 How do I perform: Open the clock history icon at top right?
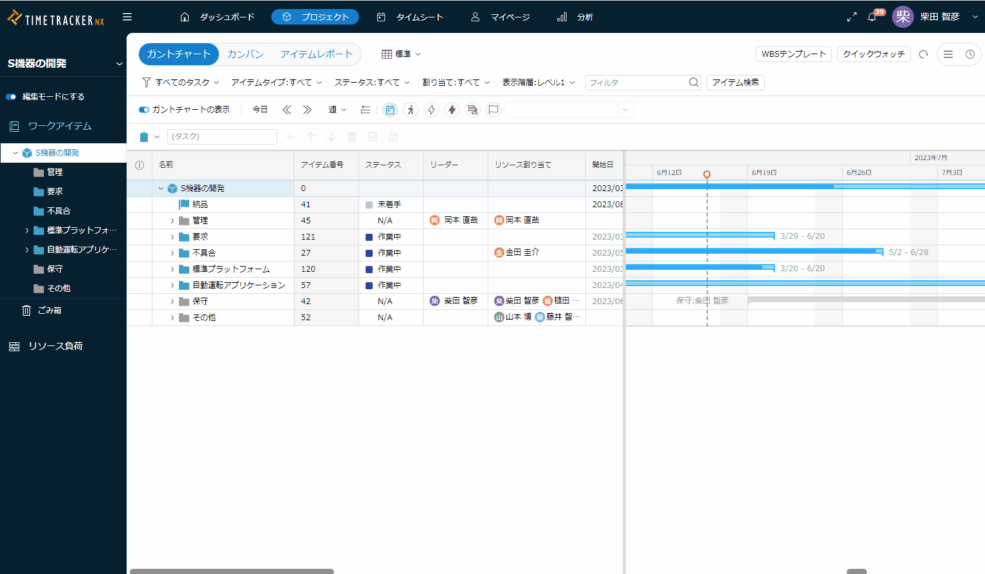pos(970,54)
